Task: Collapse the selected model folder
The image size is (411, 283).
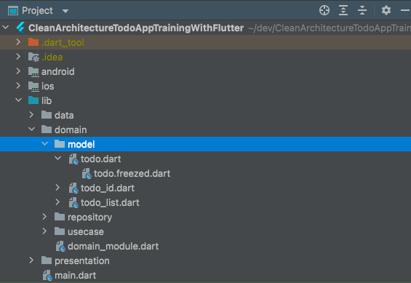Action: [45, 144]
